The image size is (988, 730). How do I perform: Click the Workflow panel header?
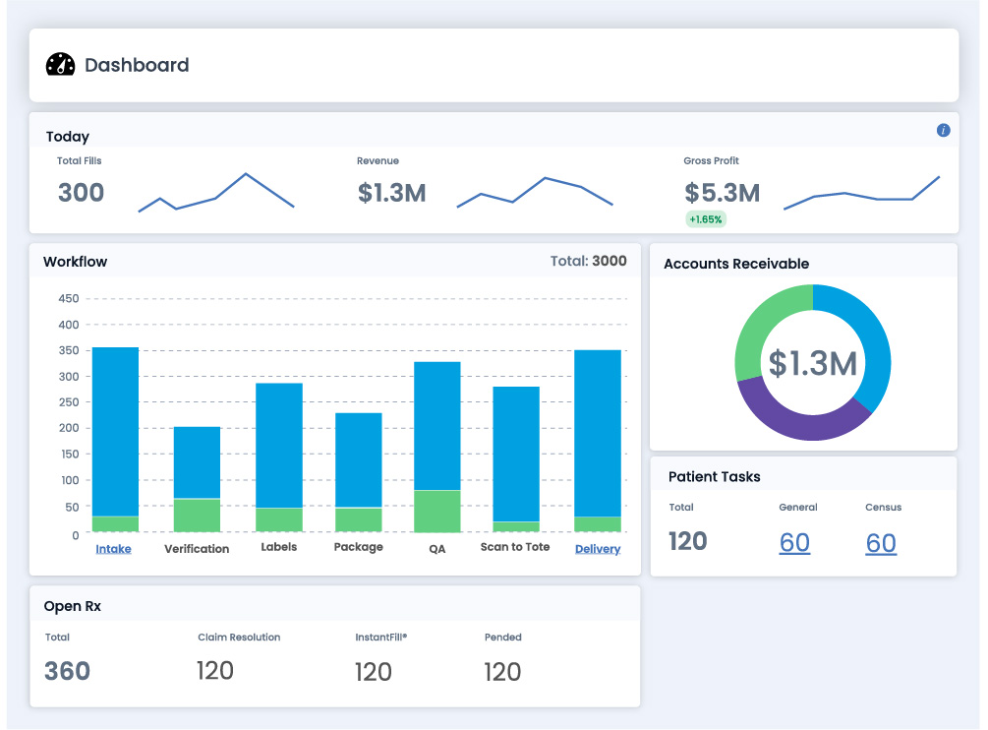[74, 262]
